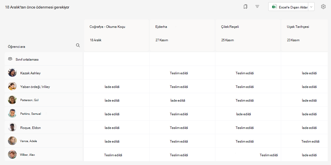Select student name Patterson, Gül
331x165 pixels.
coord(29,100)
